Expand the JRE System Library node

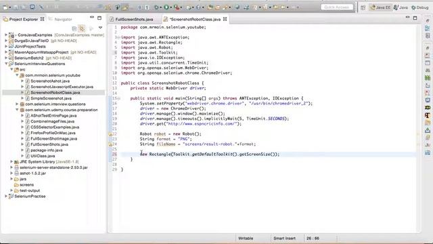coord(12,161)
